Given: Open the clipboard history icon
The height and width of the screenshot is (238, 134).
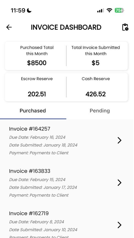Looking at the screenshot, I should tap(125, 27).
